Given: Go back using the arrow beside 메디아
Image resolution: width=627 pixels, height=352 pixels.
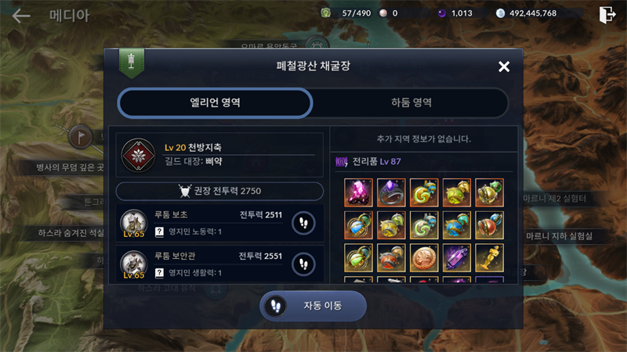Looking at the screenshot, I should point(21,16).
